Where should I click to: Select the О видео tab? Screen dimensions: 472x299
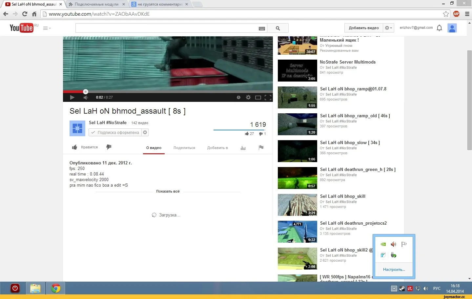(x=154, y=148)
